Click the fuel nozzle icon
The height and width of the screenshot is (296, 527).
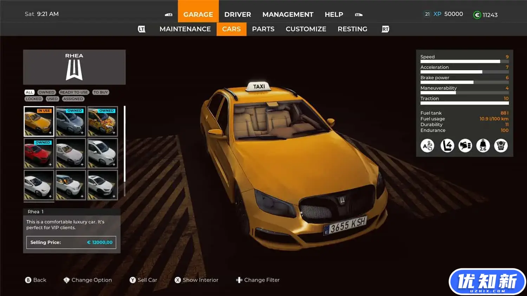coord(465,146)
